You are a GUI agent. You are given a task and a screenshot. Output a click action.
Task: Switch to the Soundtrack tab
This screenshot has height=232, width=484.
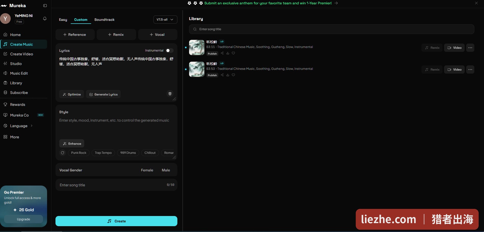click(104, 20)
